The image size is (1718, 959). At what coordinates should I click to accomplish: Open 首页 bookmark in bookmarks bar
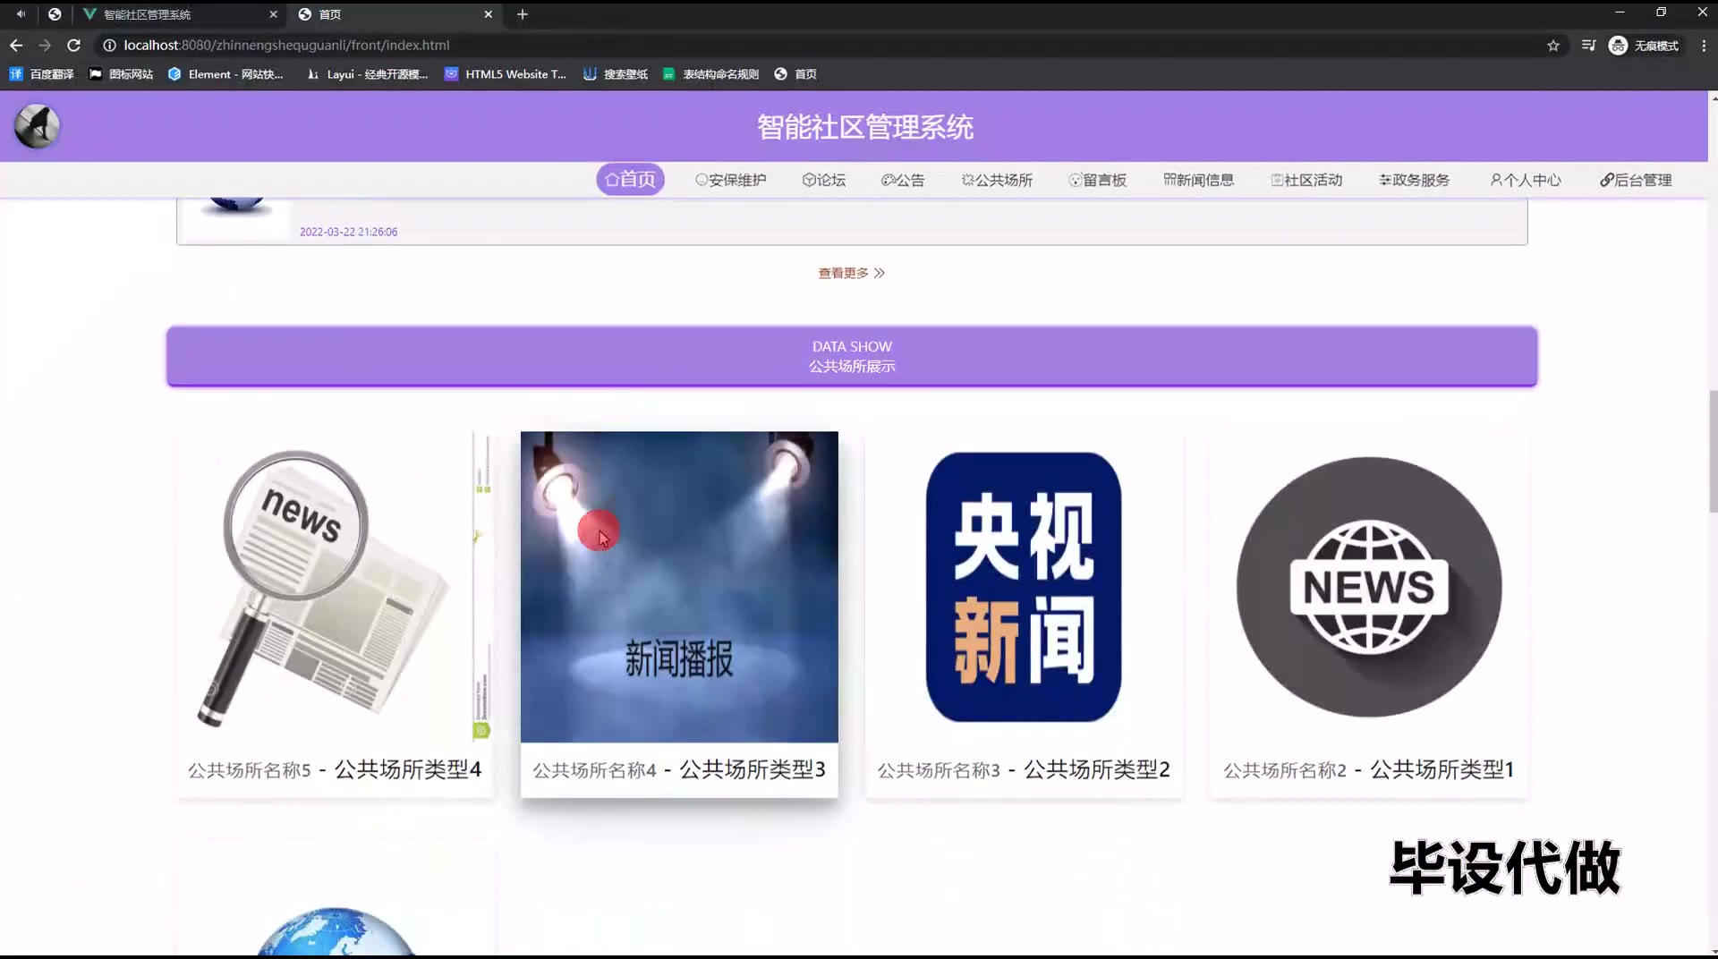795,74
